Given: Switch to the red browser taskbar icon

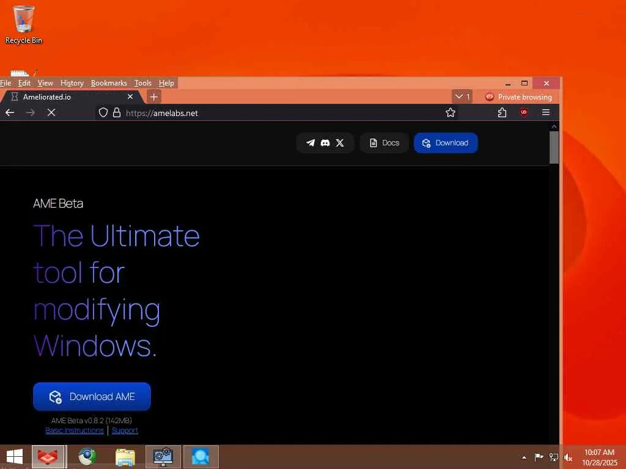Looking at the screenshot, I should pyautogui.click(x=48, y=457).
